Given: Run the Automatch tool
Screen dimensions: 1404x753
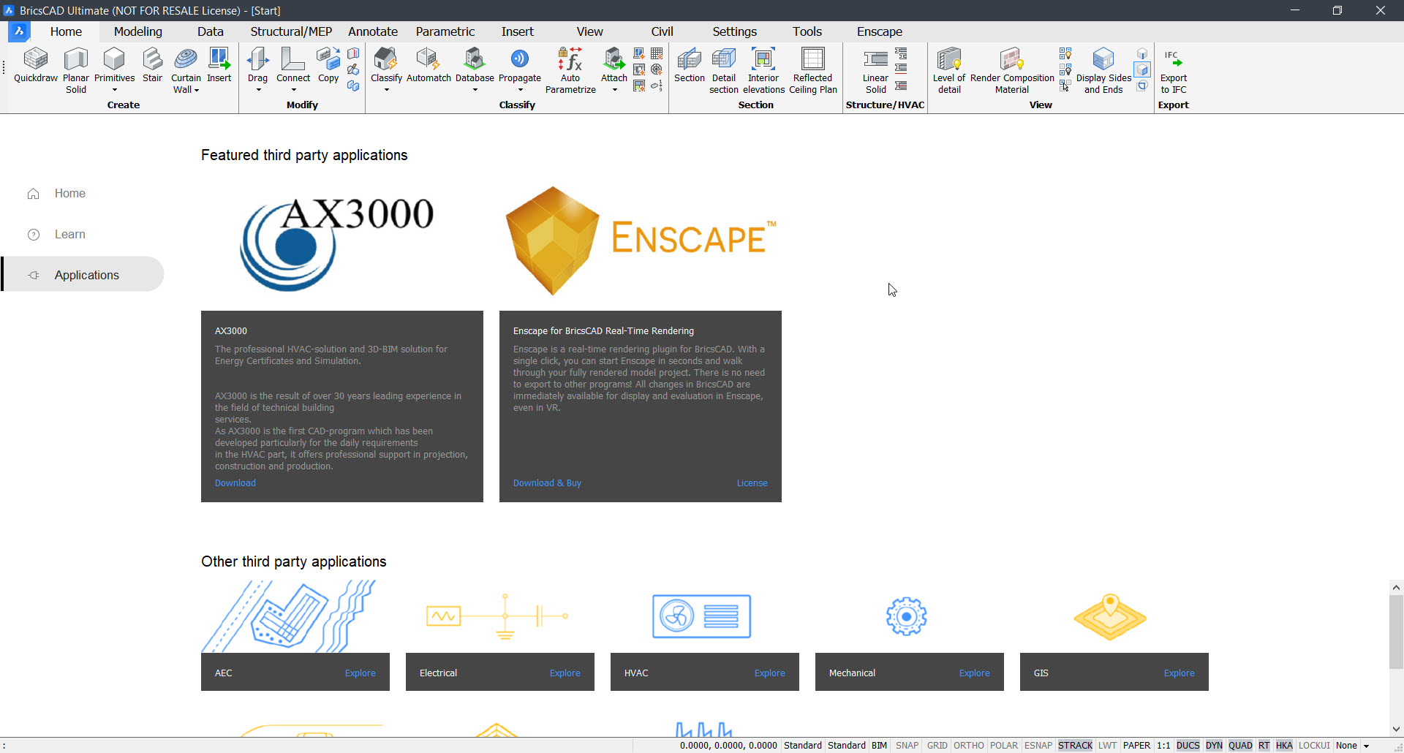Looking at the screenshot, I should pyautogui.click(x=429, y=65).
